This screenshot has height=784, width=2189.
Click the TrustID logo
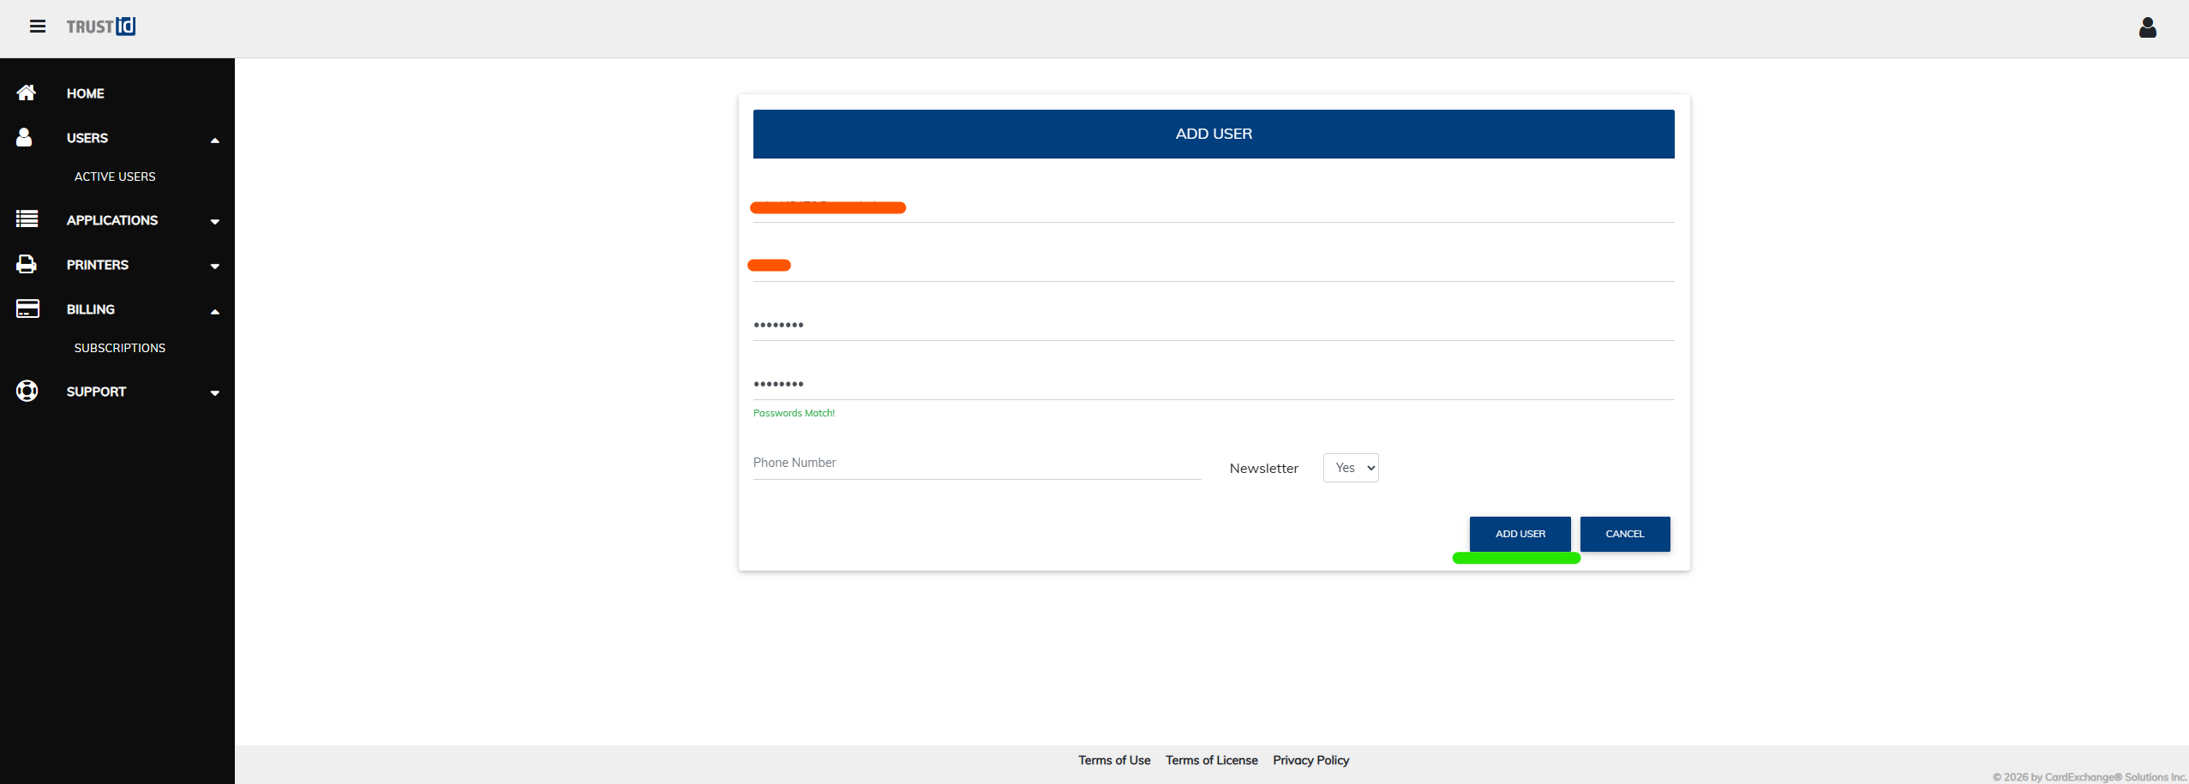(101, 27)
